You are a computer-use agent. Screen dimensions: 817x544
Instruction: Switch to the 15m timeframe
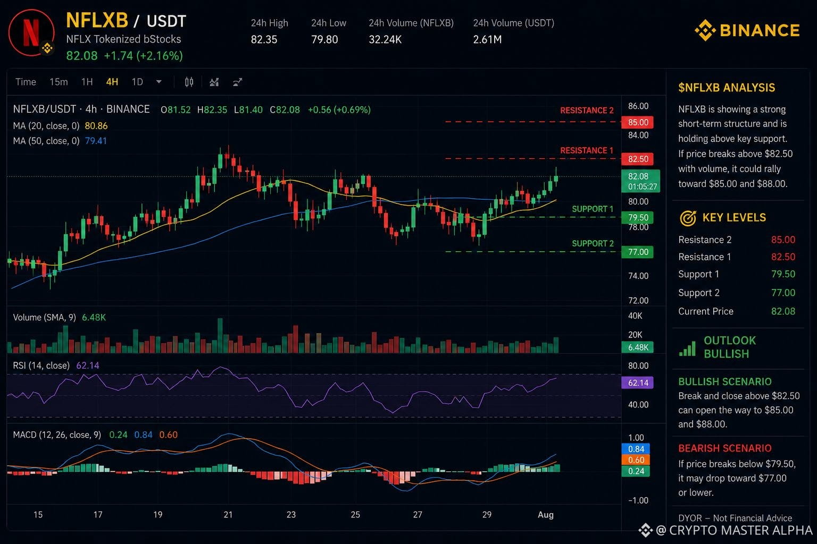(x=59, y=82)
